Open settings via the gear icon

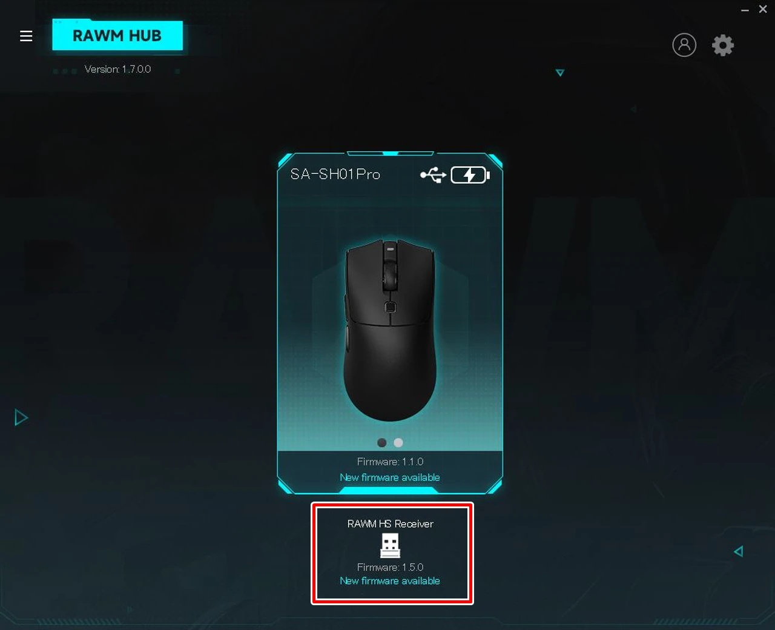point(723,45)
